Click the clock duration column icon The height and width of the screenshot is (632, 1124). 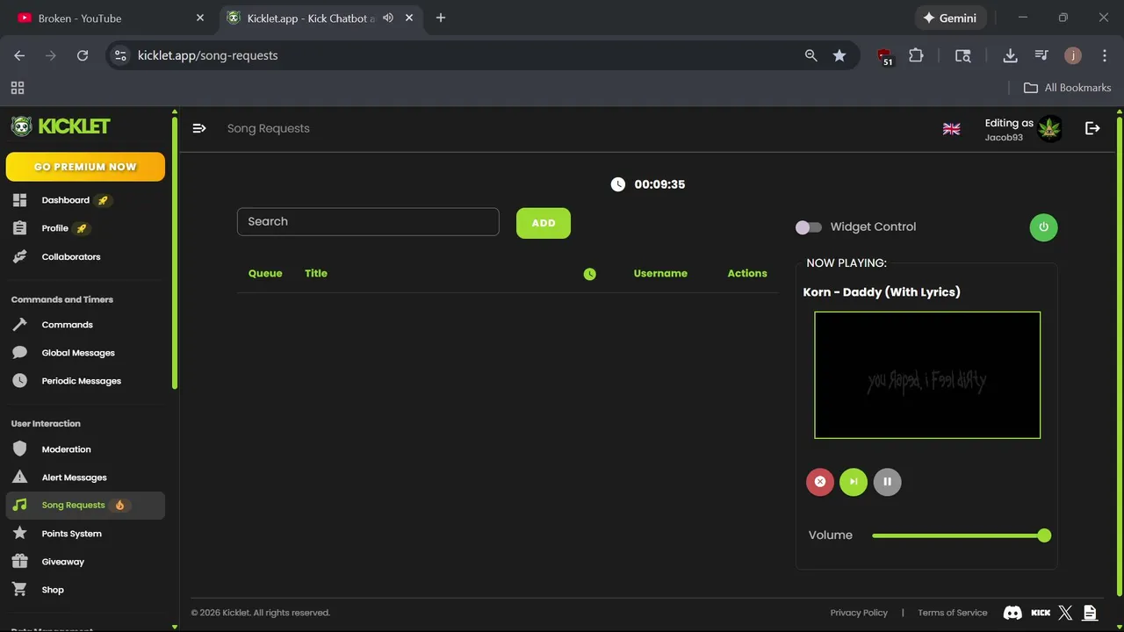coord(589,274)
